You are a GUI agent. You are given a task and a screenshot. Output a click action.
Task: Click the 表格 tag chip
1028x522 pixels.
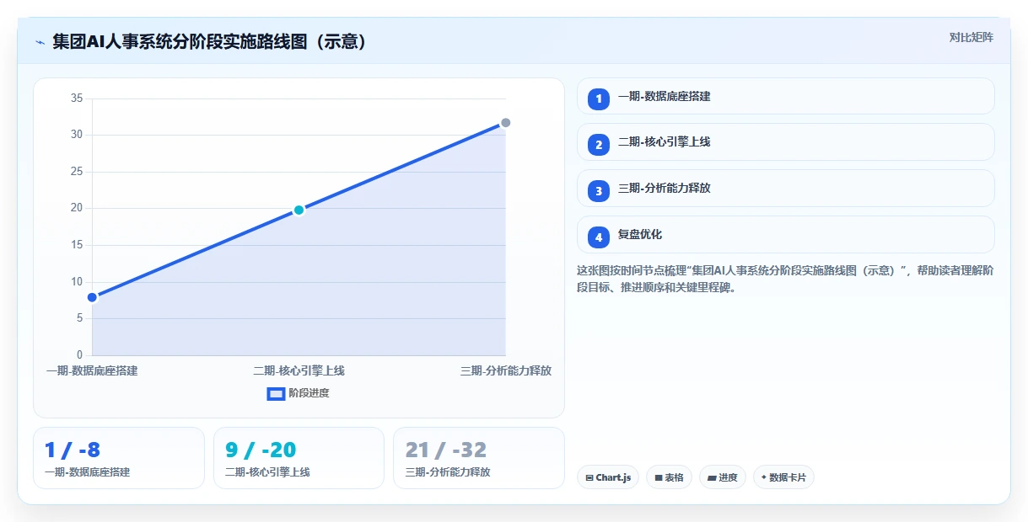click(x=669, y=477)
